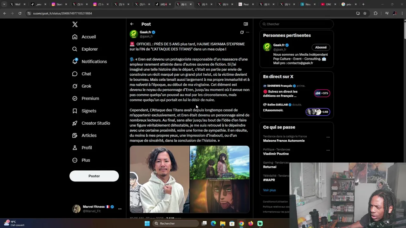Click the X logo in the sidebar

[75, 24]
